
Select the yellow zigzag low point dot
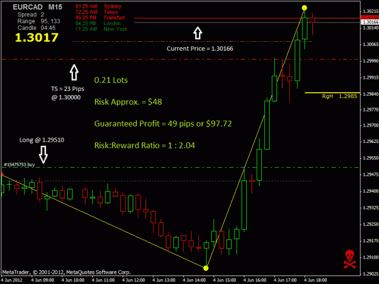tap(206, 268)
